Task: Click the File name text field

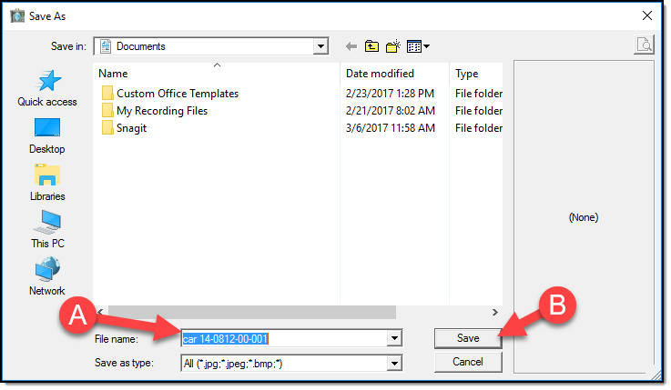Action: (x=283, y=339)
